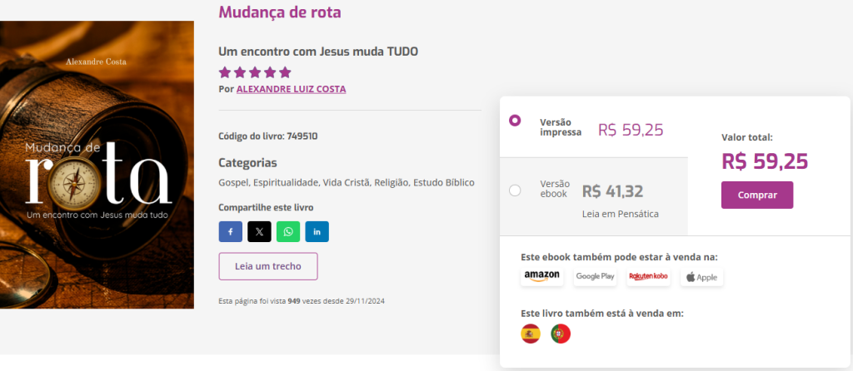
Task: Click the Mudança de rota title
Action: pyautogui.click(x=279, y=12)
